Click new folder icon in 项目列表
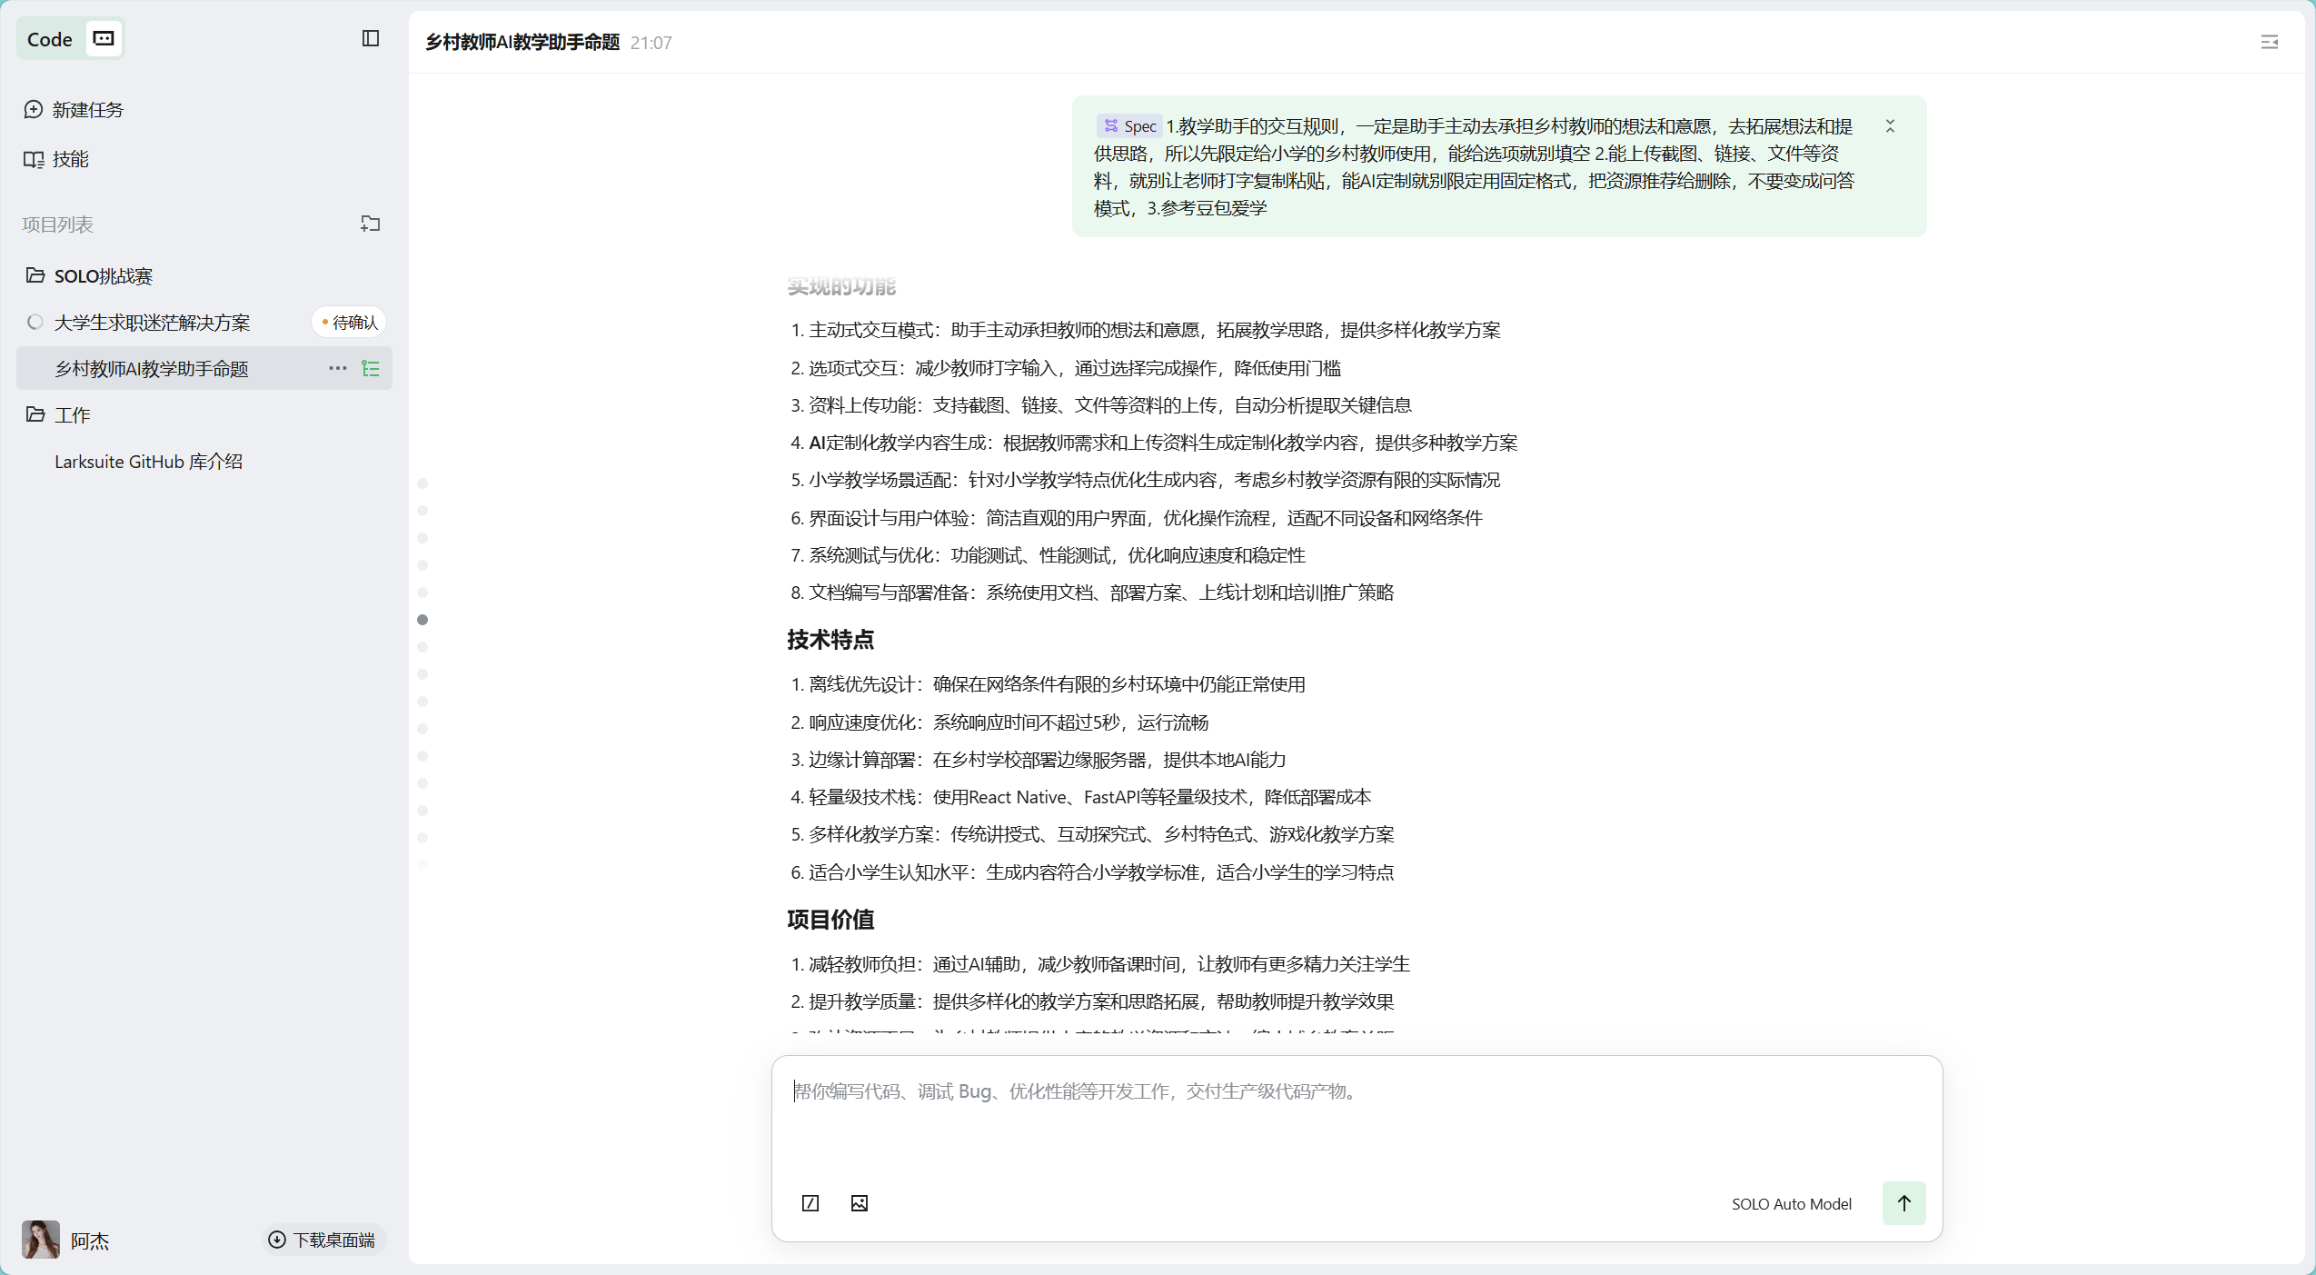This screenshot has width=2316, height=1275. point(370,224)
